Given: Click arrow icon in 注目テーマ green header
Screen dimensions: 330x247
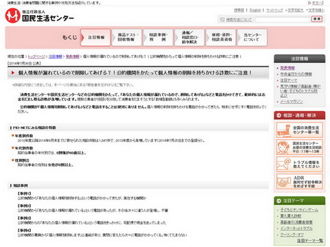Looking at the screenshot, I should (279, 201).
